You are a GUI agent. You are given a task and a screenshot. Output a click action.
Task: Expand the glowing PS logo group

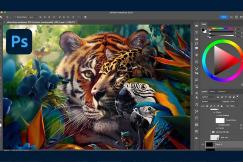pyautogui.click(x=211, y=132)
